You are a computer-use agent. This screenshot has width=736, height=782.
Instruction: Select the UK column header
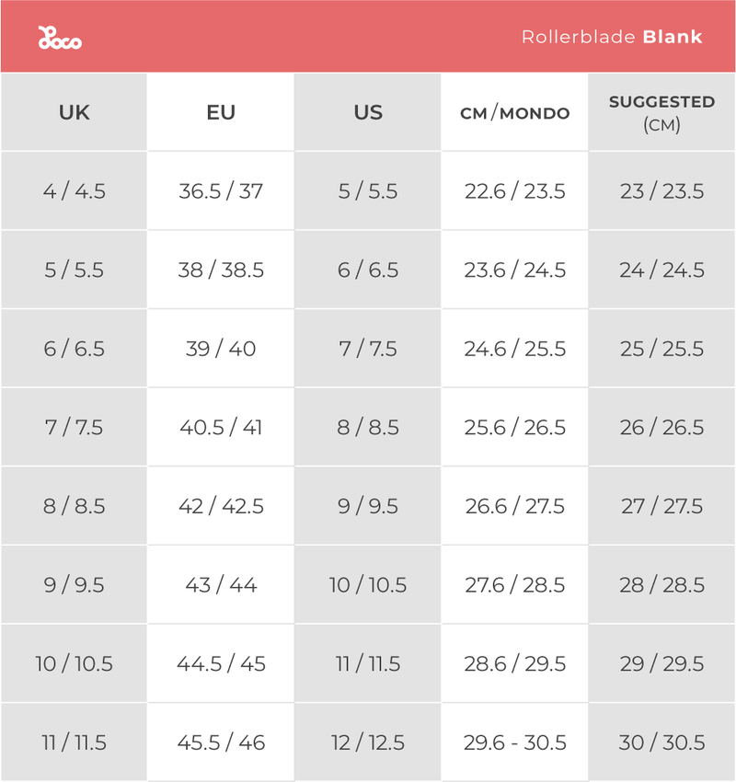[74, 112]
